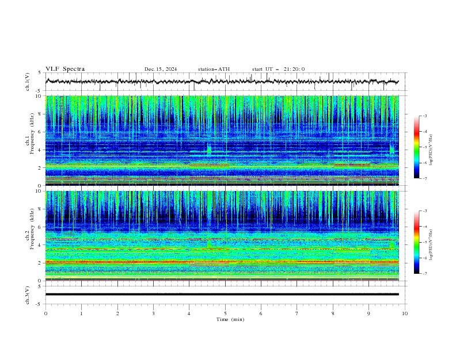Screen dimensions: 456x352
Task: Click the date text "Dec. 15, 2024"
Action: (161, 69)
